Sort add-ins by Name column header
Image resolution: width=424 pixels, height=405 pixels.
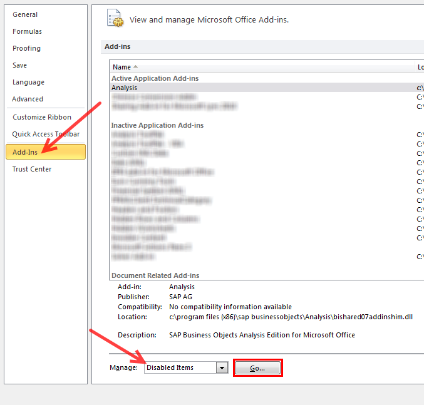pos(262,67)
